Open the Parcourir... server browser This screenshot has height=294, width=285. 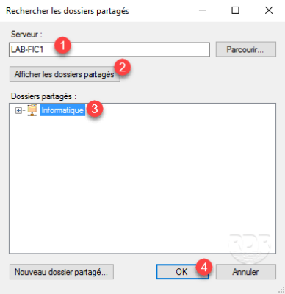tap(246, 49)
